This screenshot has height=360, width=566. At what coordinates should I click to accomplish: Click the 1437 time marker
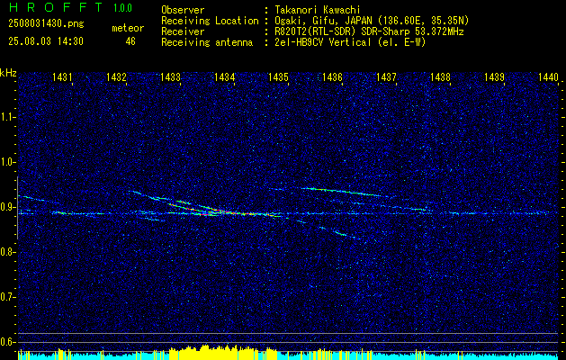pyautogui.click(x=386, y=76)
